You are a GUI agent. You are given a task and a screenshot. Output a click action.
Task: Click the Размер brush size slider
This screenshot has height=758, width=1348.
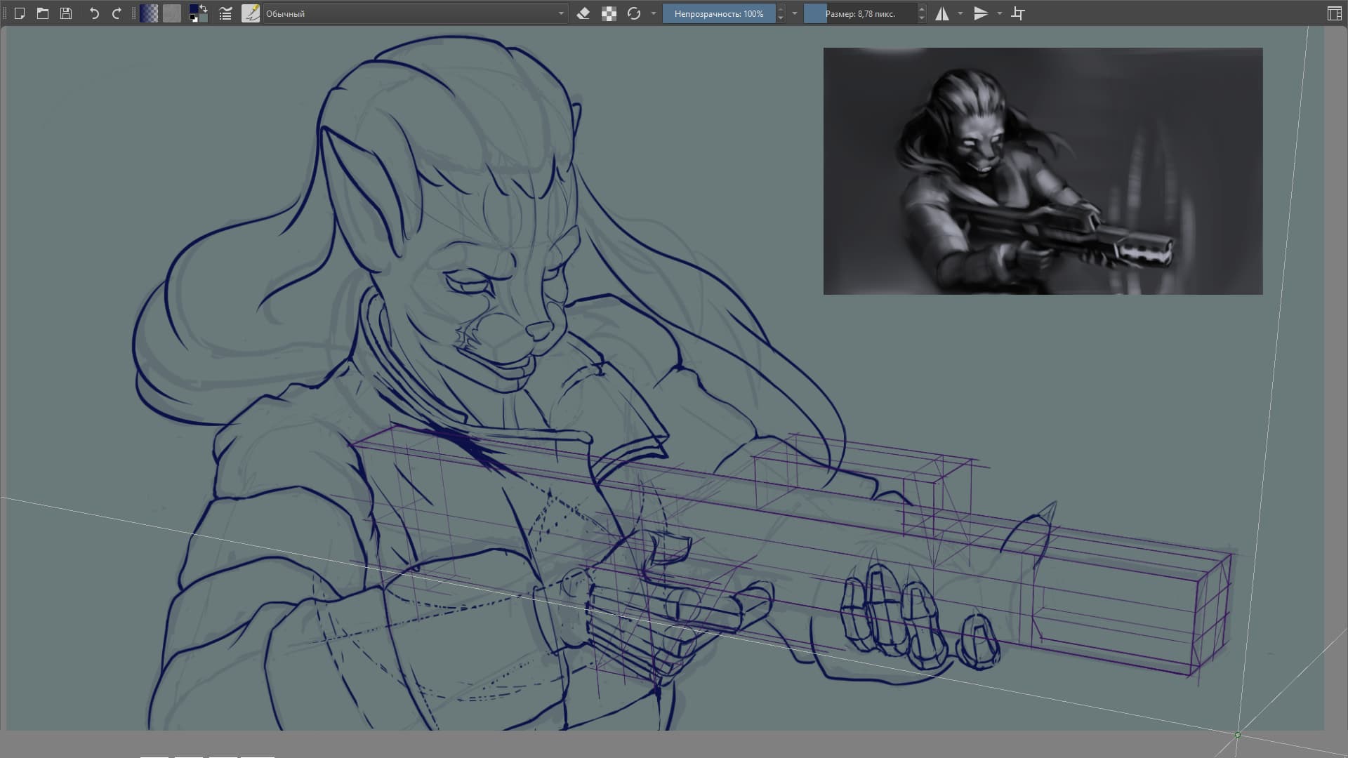coord(860,13)
